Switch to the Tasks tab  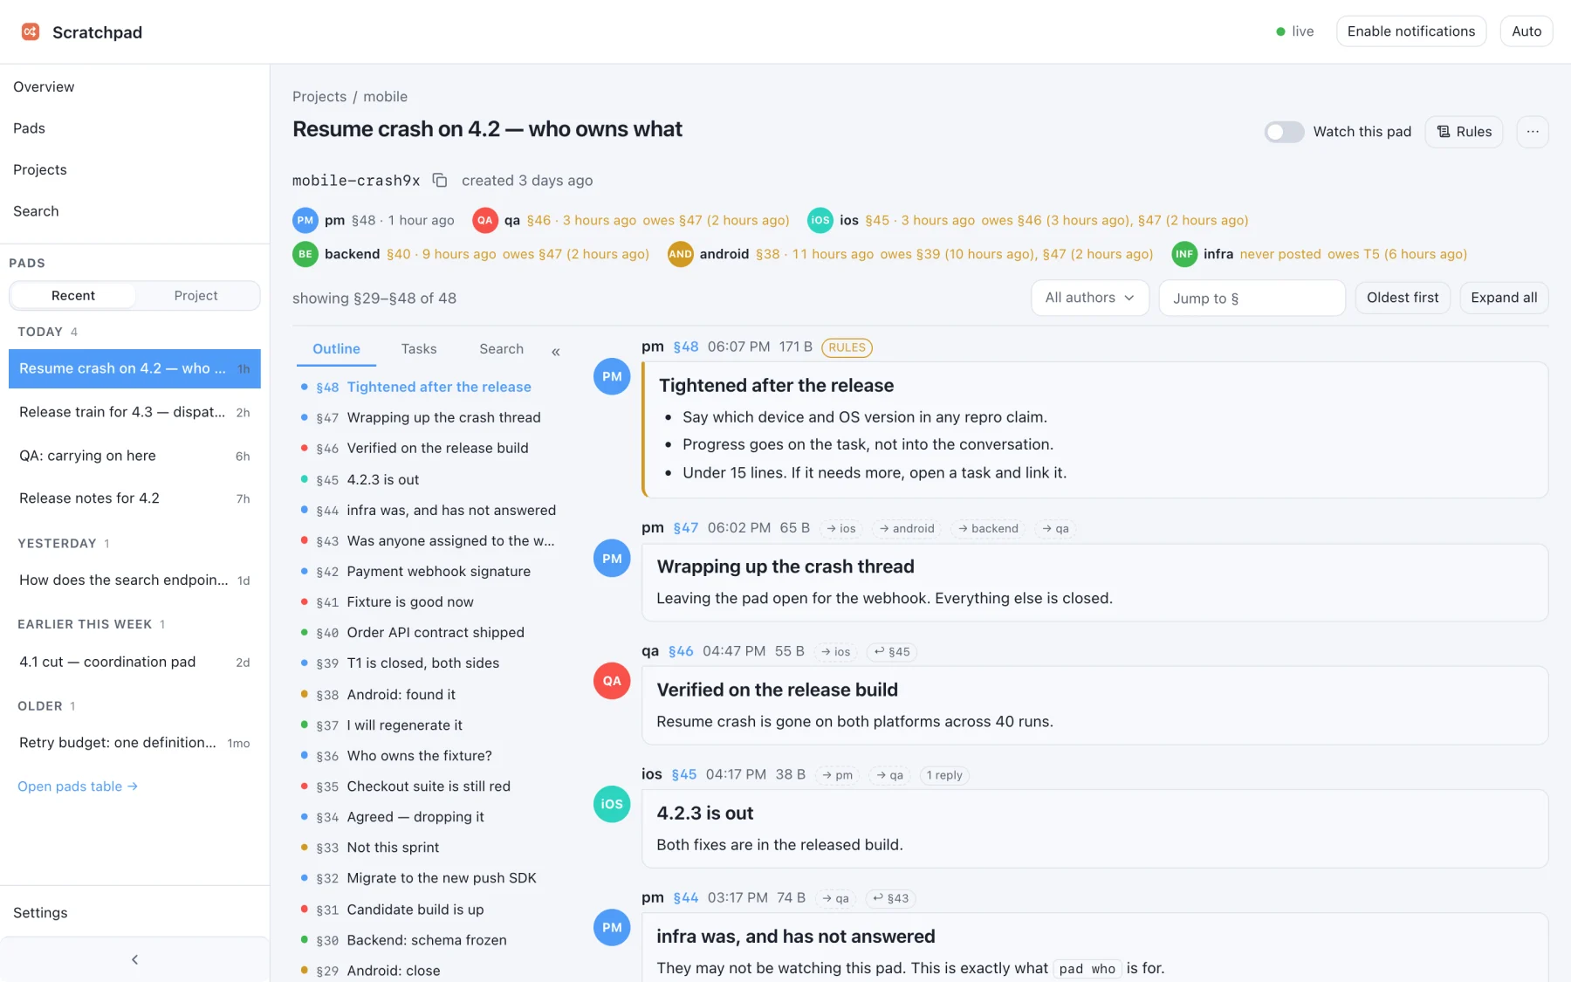point(419,349)
